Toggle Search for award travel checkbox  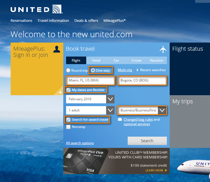[x=68, y=120]
